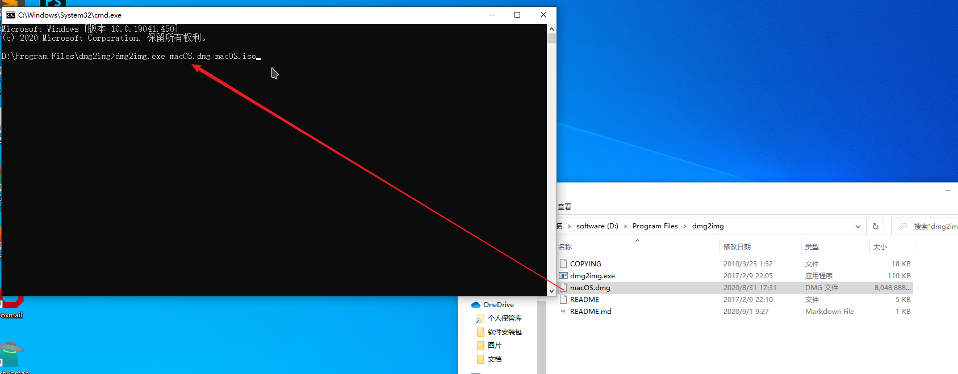The width and height of the screenshot is (958, 374).
Task: Open the Foxmail desktop shortcut
Action: click(x=11, y=306)
